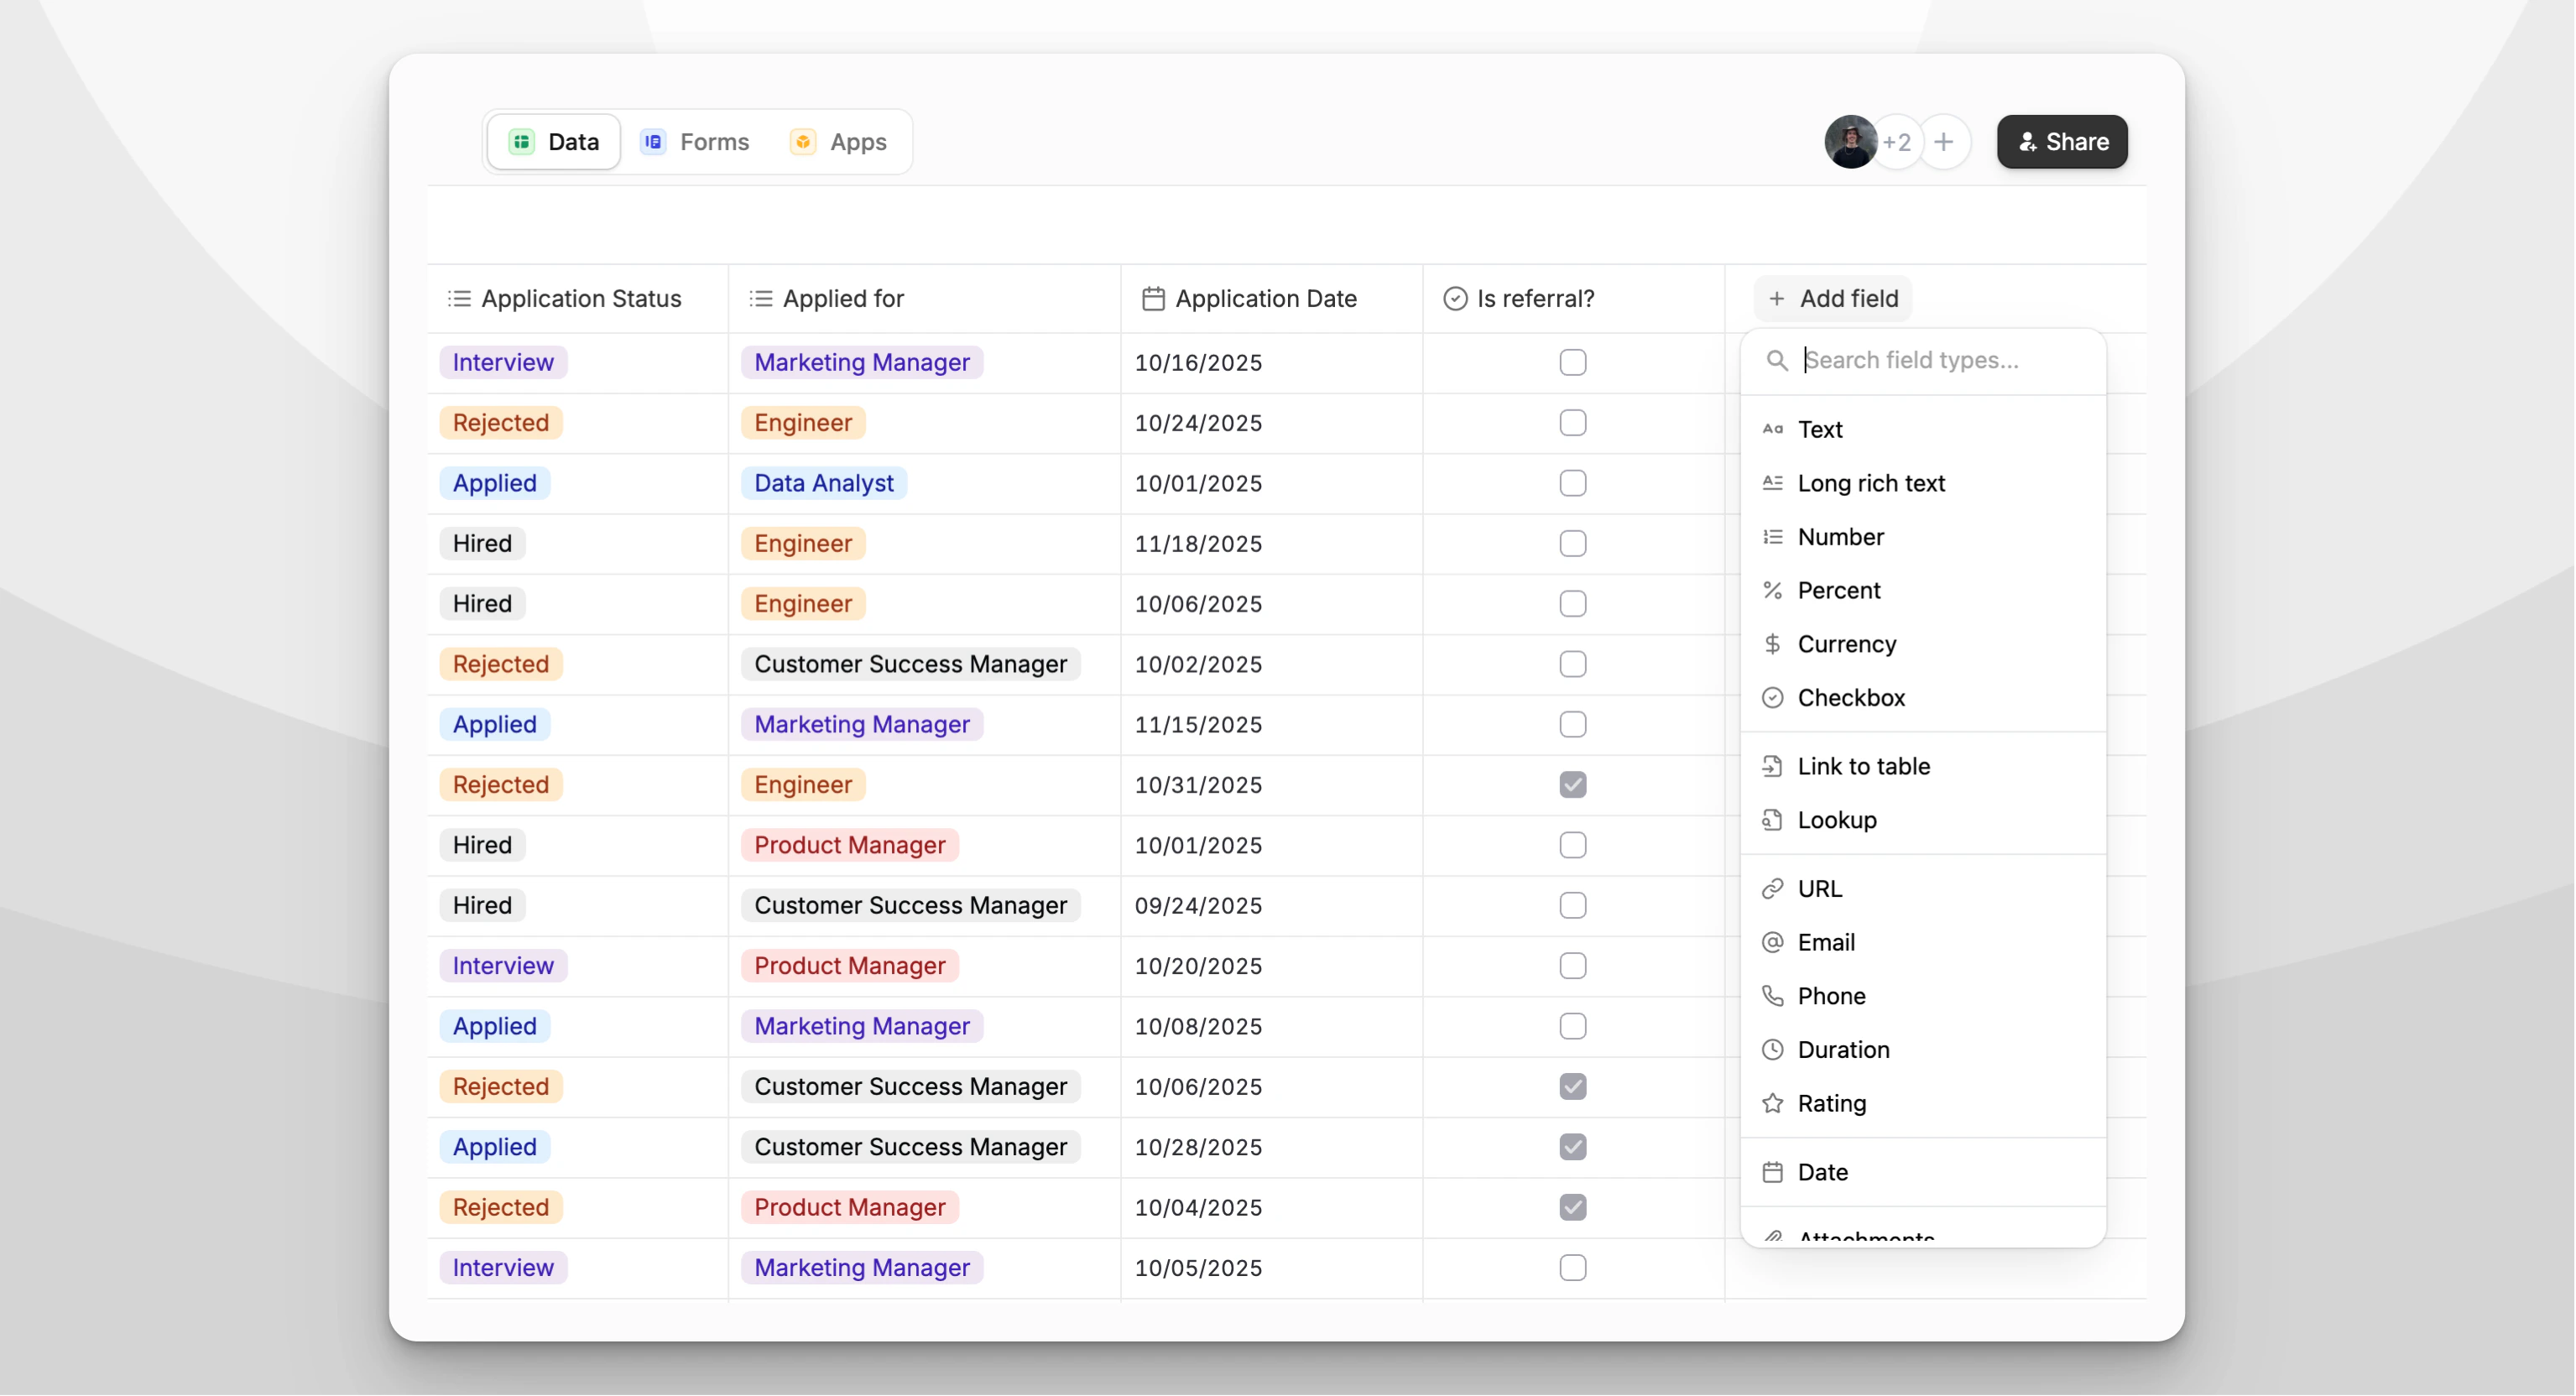Switch to the Forms tab

point(695,141)
